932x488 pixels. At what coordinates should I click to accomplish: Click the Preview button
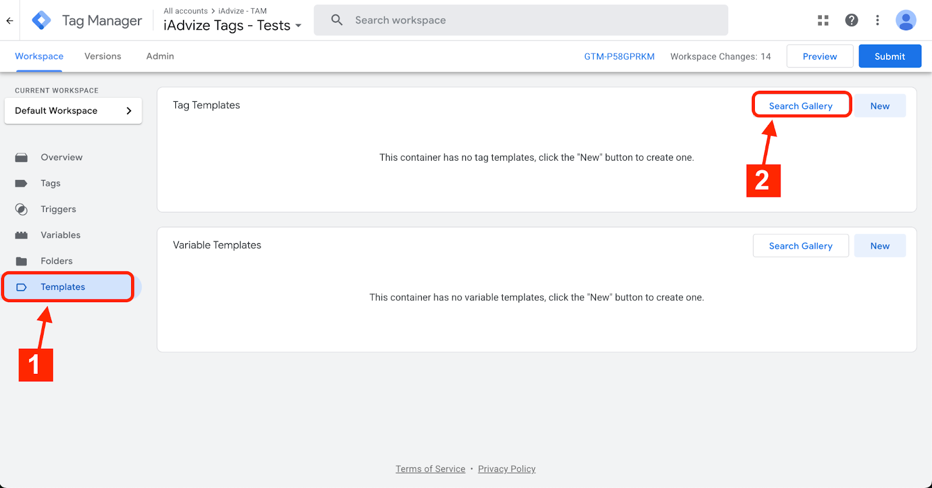[x=819, y=56]
